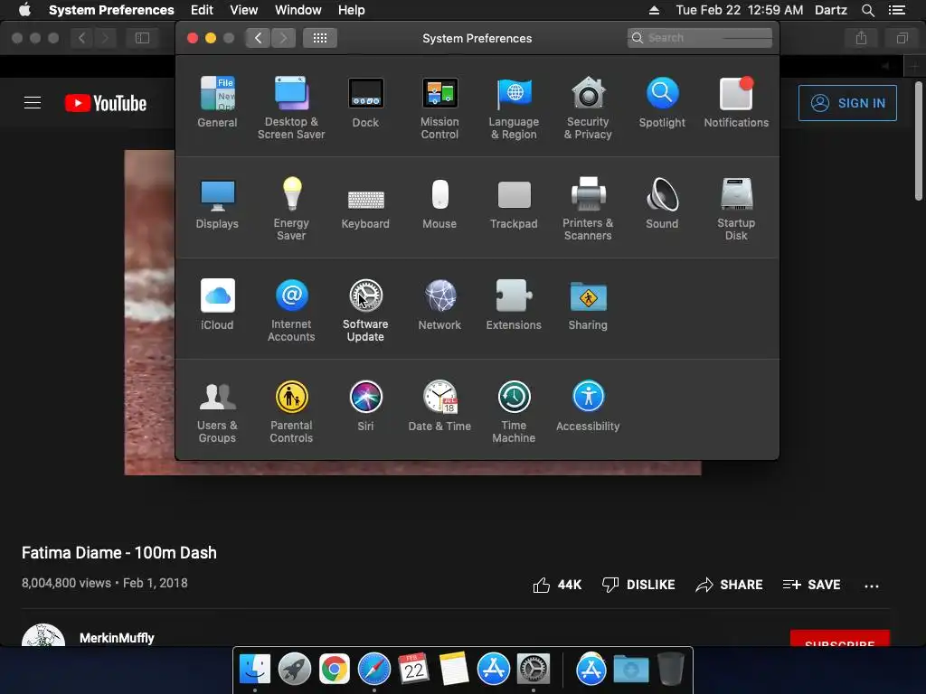
Task: Open Spotlight preferences pane
Action: coord(662,102)
